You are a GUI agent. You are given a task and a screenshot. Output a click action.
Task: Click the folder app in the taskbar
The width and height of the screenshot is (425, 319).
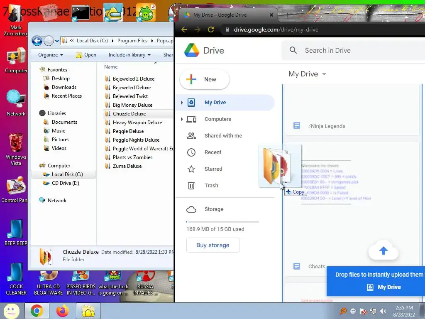(88, 311)
